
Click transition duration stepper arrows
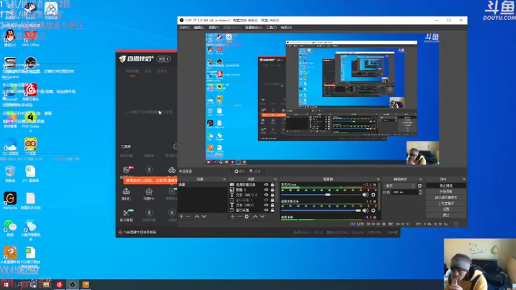(421, 192)
